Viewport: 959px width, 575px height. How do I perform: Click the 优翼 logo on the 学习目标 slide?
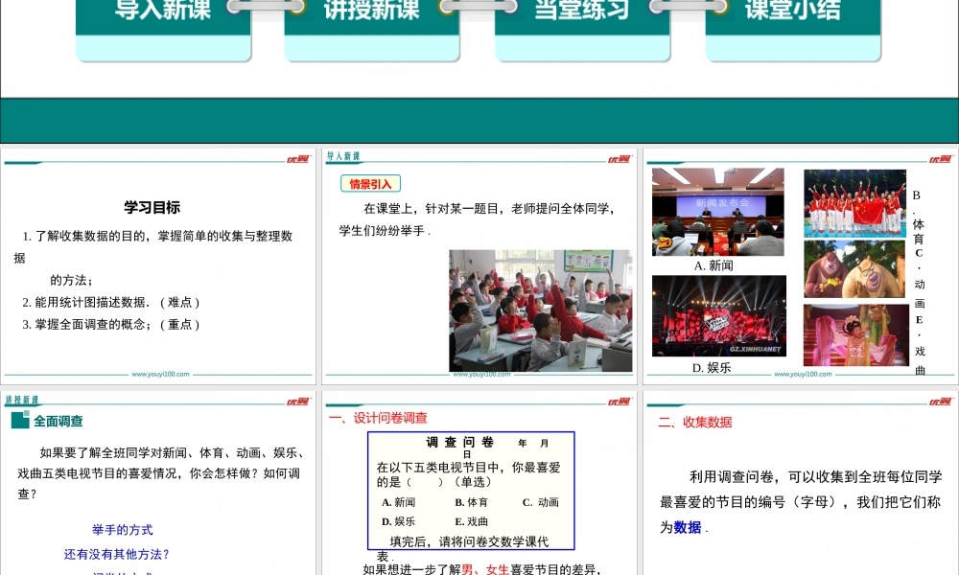tap(297, 159)
